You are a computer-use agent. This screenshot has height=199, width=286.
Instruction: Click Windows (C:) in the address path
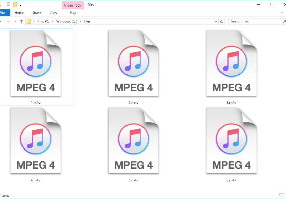click(x=67, y=21)
